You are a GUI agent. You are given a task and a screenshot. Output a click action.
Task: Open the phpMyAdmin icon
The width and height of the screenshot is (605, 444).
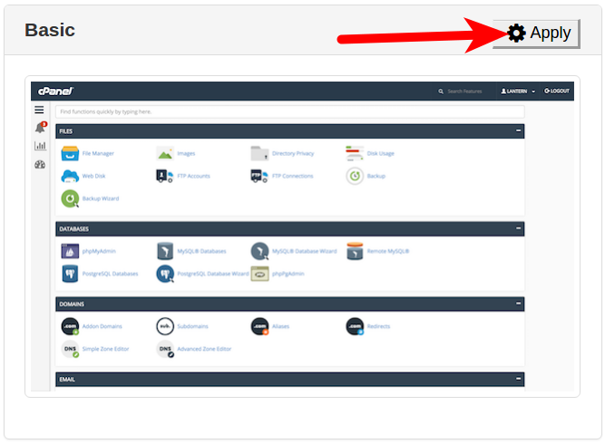click(x=70, y=251)
